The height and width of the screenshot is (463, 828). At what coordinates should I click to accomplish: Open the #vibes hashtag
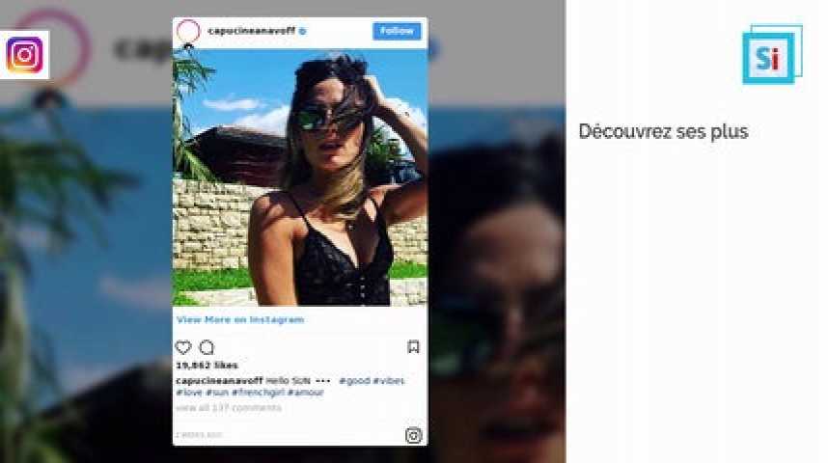tap(389, 381)
